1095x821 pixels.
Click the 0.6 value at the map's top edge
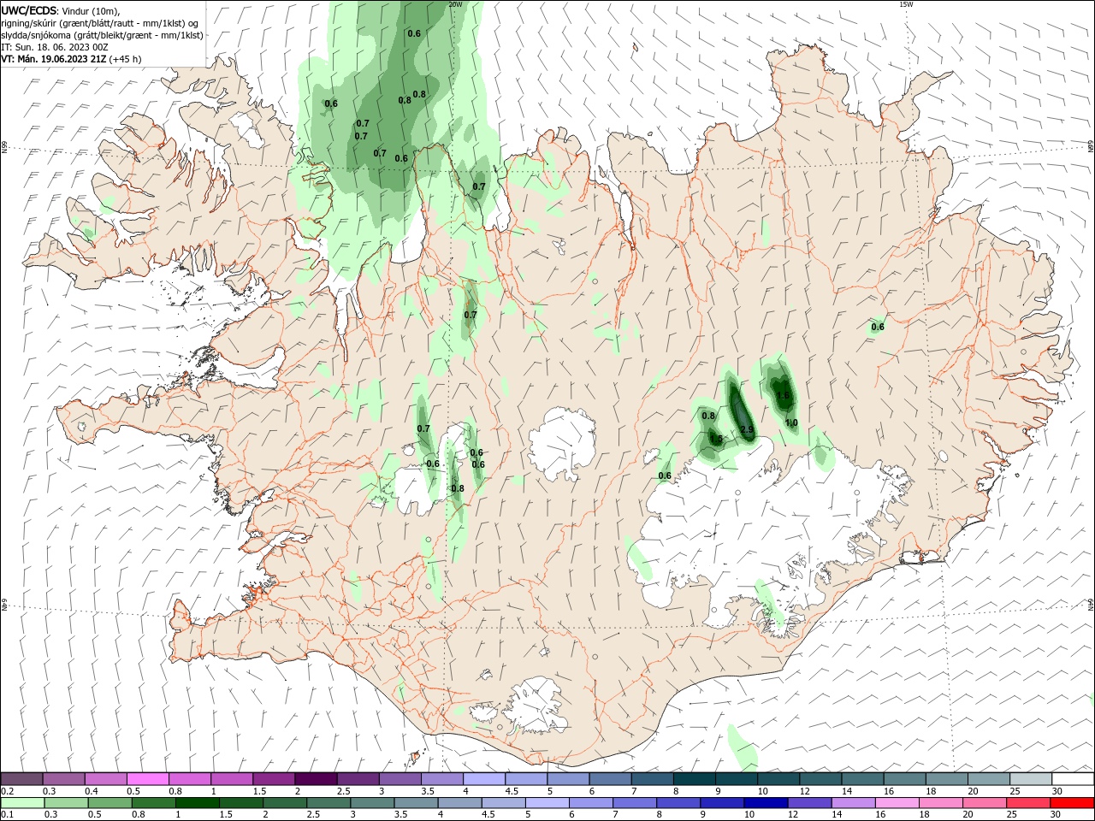point(414,33)
